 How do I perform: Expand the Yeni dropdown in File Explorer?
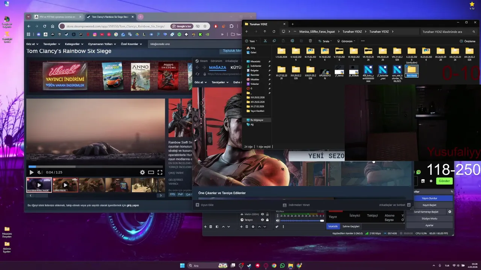(x=252, y=41)
